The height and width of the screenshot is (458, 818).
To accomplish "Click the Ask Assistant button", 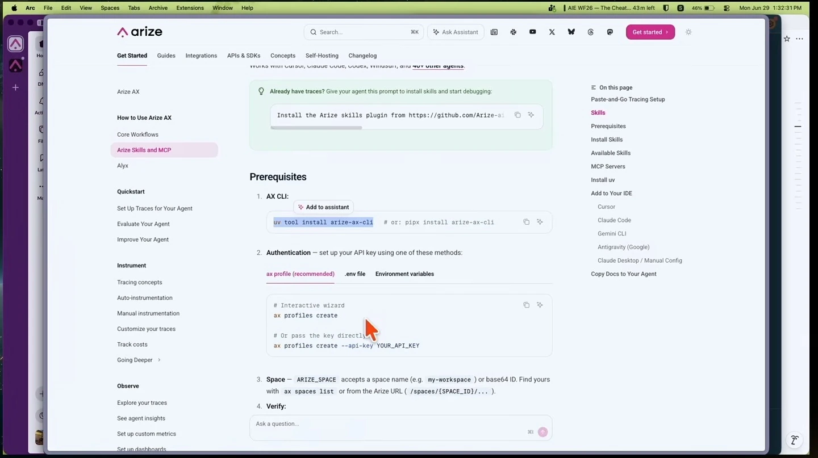I will [456, 32].
